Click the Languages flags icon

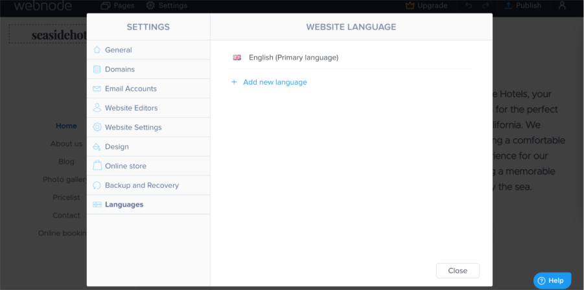point(97,205)
